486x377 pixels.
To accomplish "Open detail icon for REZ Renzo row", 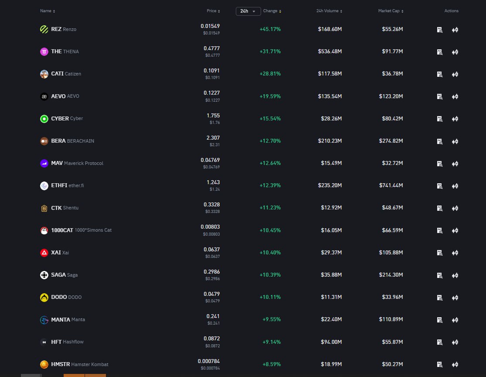I will [439, 30].
